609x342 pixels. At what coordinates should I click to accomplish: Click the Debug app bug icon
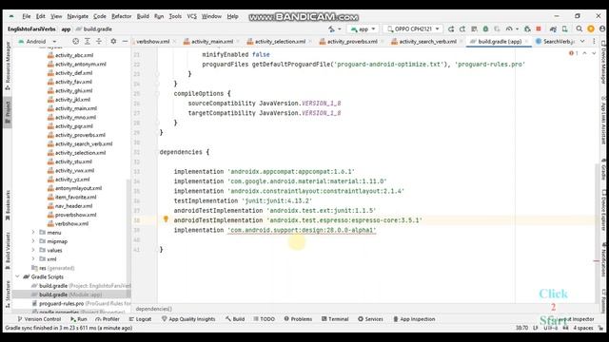485,29
